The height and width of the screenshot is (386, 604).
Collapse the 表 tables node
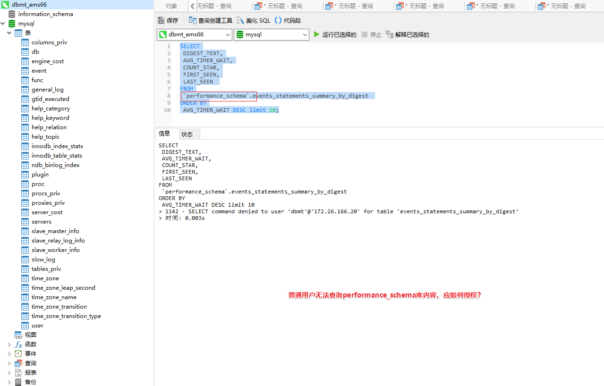[9, 33]
